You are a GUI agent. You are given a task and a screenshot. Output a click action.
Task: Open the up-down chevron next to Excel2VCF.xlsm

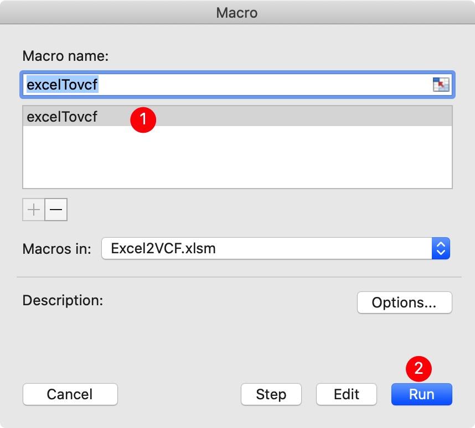click(440, 248)
